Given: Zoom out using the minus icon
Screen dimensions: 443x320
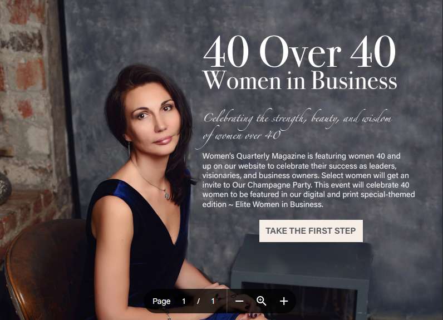Looking at the screenshot, I should (x=239, y=301).
